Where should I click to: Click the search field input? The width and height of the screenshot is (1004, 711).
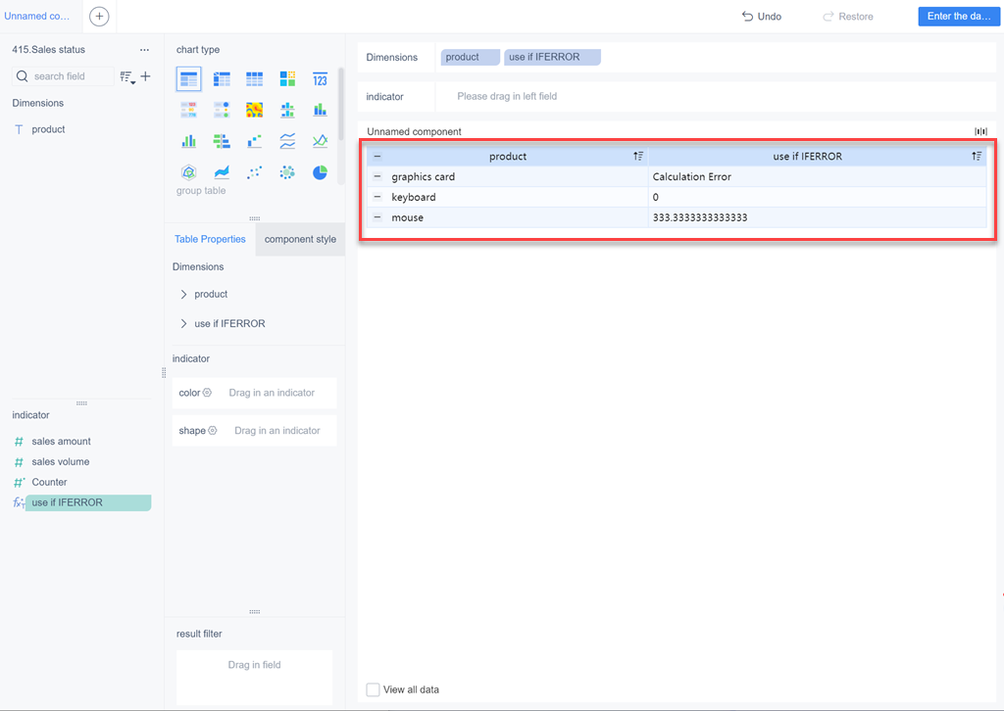[63, 76]
